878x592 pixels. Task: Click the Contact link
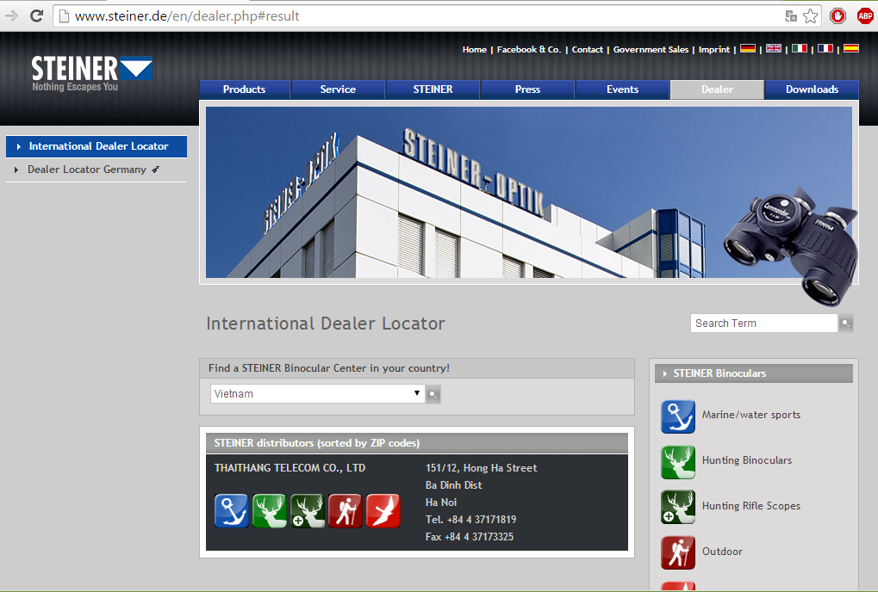click(588, 49)
